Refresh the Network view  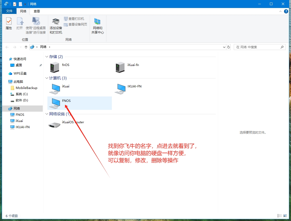(x=229, y=47)
